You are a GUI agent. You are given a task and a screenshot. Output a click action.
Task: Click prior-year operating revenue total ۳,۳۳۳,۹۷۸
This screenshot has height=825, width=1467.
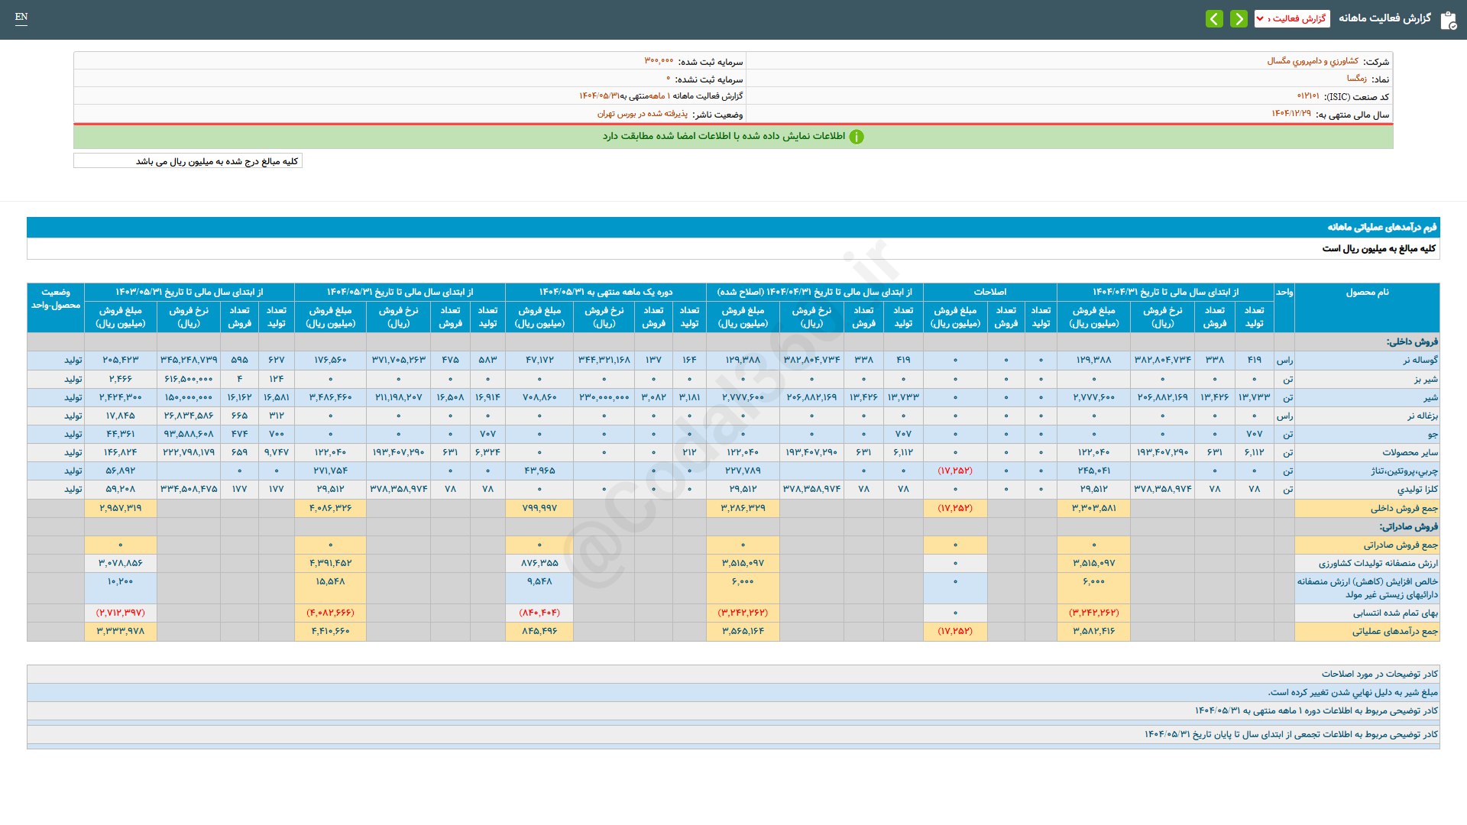pyautogui.click(x=121, y=632)
